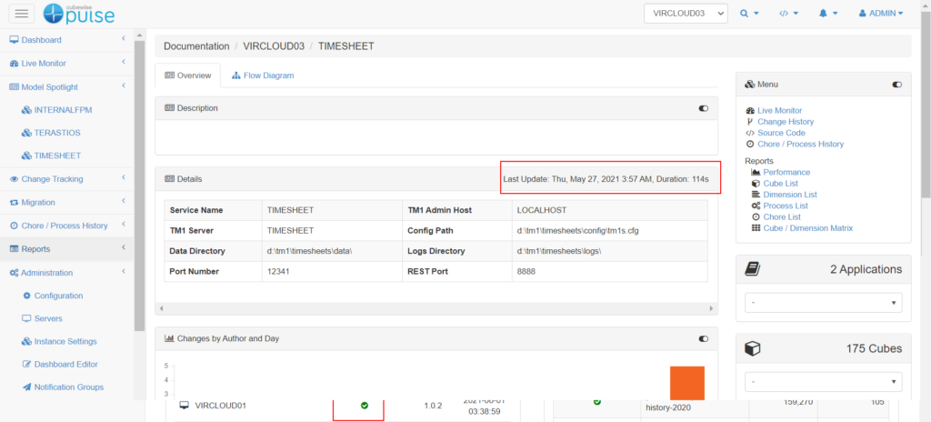Image resolution: width=931 pixels, height=422 pixels.
Task: Open the dropdown under 175 Cubes
Action: tap(823, 381)
